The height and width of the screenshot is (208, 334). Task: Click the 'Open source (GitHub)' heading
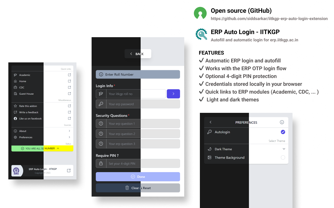241,11
